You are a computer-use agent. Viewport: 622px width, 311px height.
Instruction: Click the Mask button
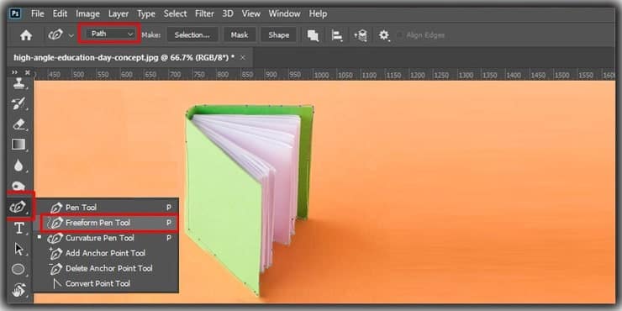click(x=240, y=35)
